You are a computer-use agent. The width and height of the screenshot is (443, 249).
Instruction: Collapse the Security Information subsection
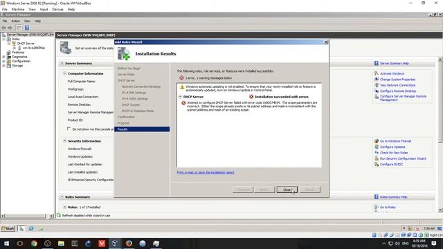[x=64, y=141]
